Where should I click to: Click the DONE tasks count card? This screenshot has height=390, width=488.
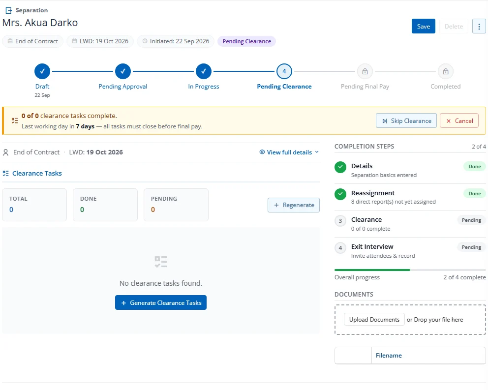tap(105, 205)
